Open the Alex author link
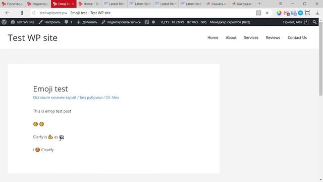 tap(116, 98)
